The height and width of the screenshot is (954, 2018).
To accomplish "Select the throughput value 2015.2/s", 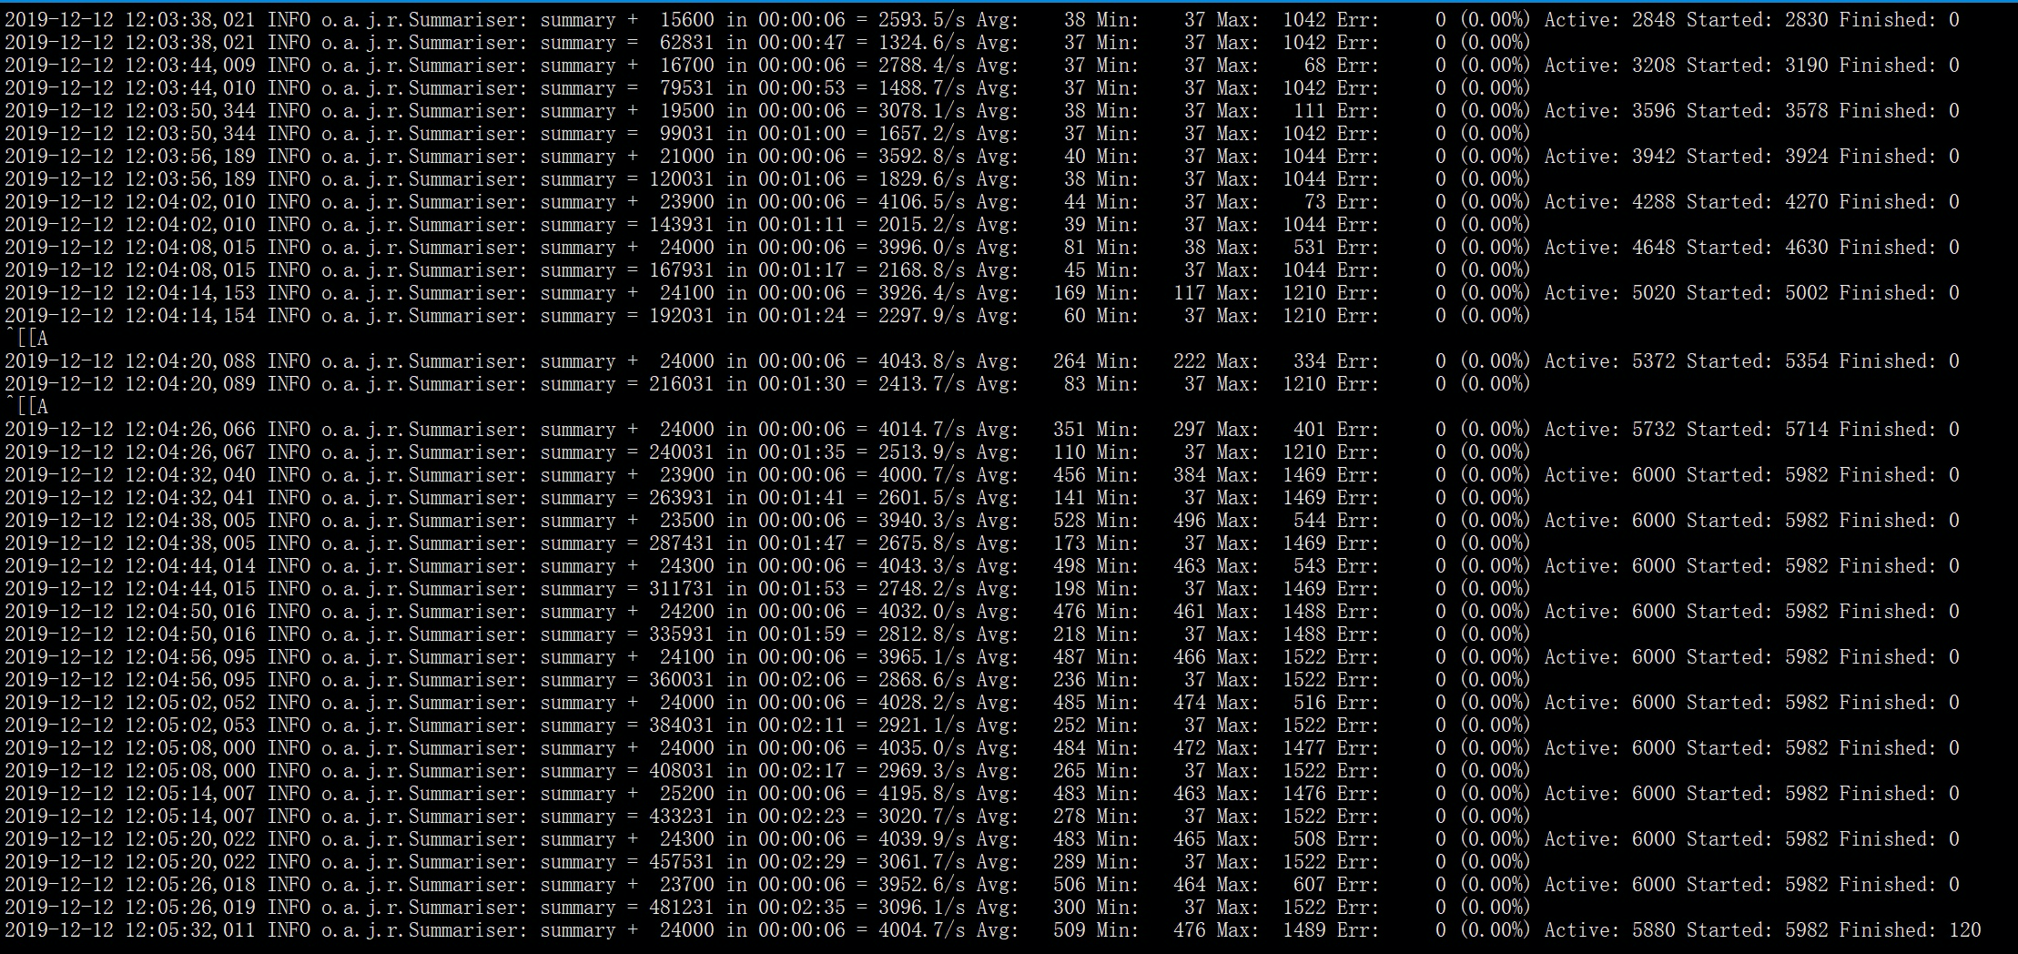I will point(921,225).
